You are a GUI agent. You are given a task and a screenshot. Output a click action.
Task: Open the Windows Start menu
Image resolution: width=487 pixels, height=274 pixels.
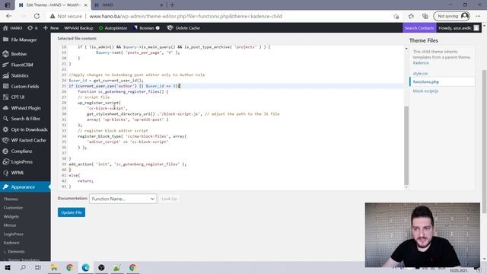(7, 267)
